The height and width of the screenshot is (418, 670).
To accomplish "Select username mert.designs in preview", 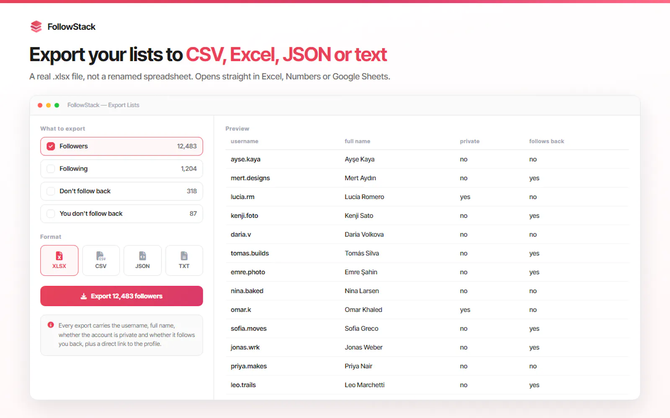I will tap(250, 178).
